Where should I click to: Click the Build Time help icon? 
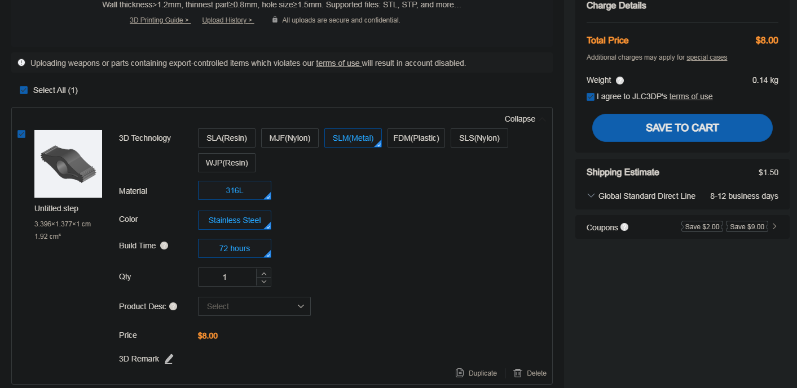(x=164, y=246)
